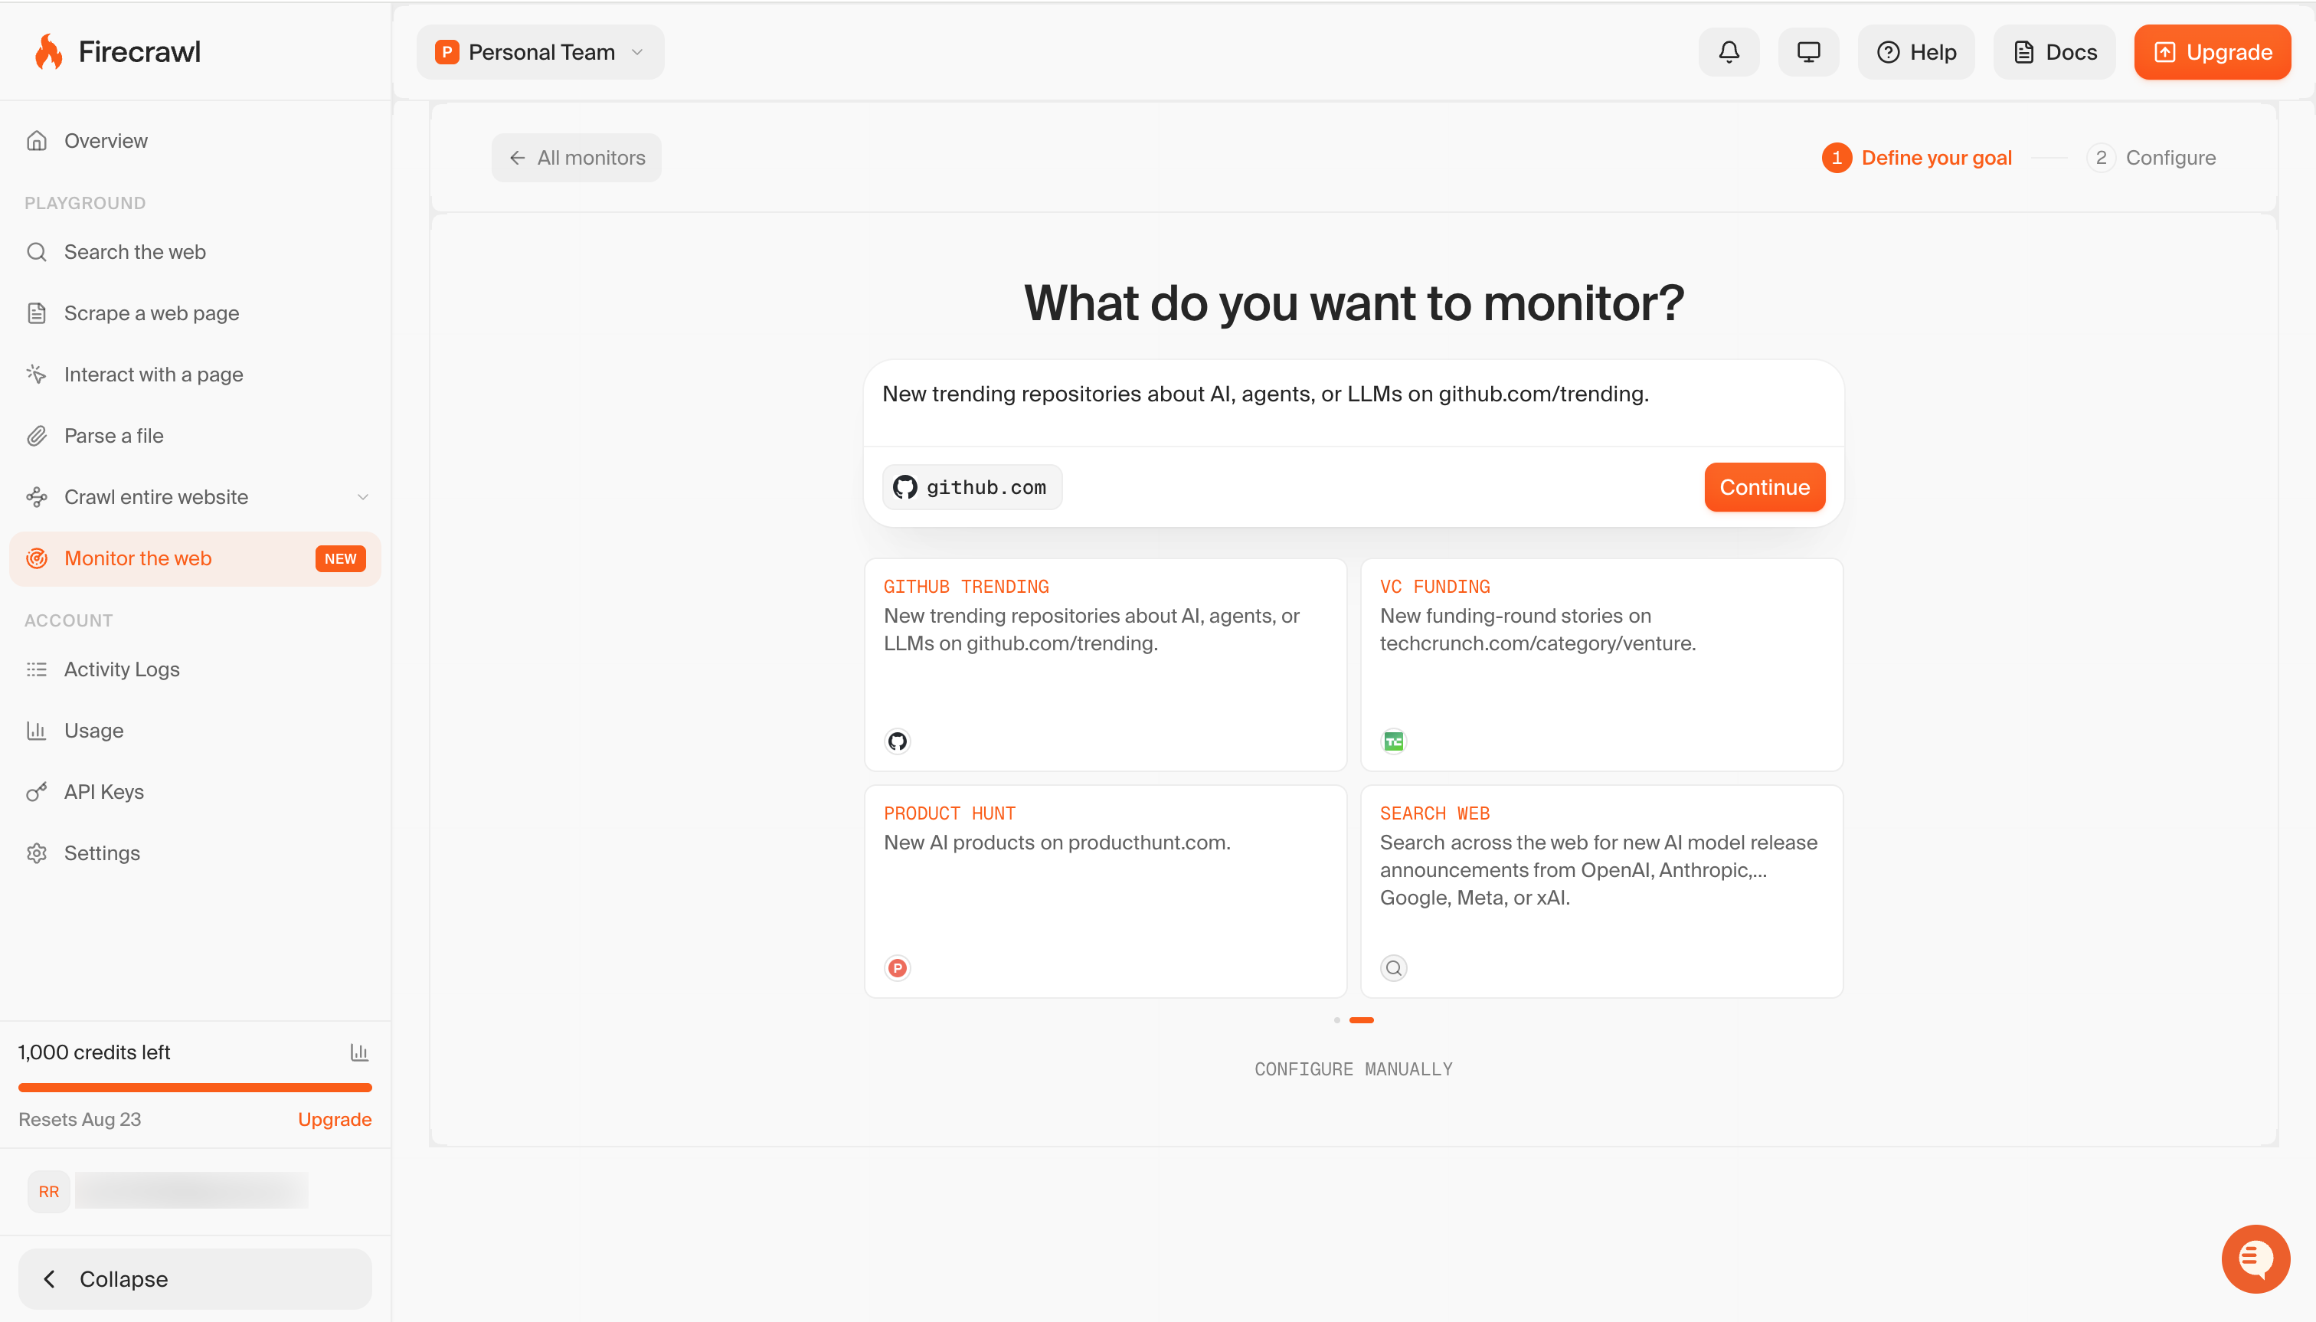The height and width of the screenshot is (1322, 2316).
Task: Open the notifications bell
Action: point(1729,52)
